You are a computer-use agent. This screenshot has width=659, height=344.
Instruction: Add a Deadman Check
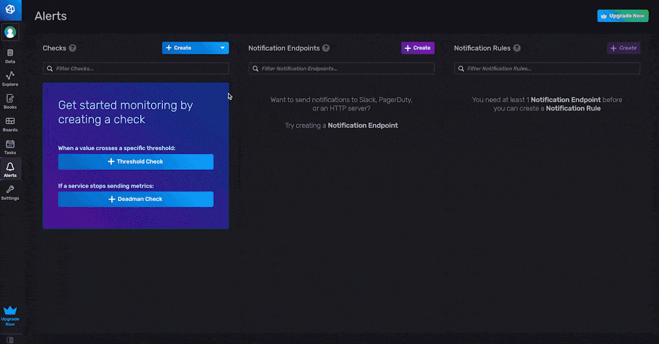click(x=135, y=199)
